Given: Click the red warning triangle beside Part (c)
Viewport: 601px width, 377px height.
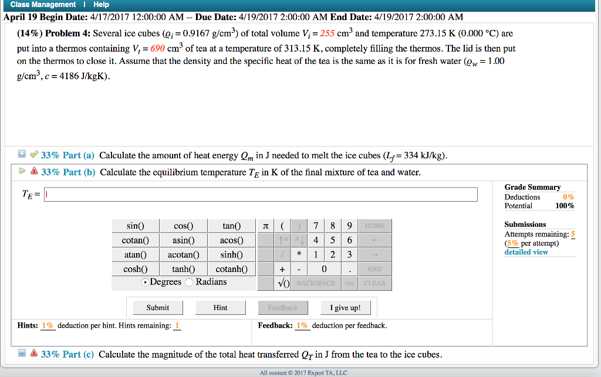Looking at the screenshot, I should (x=35, y=353).
